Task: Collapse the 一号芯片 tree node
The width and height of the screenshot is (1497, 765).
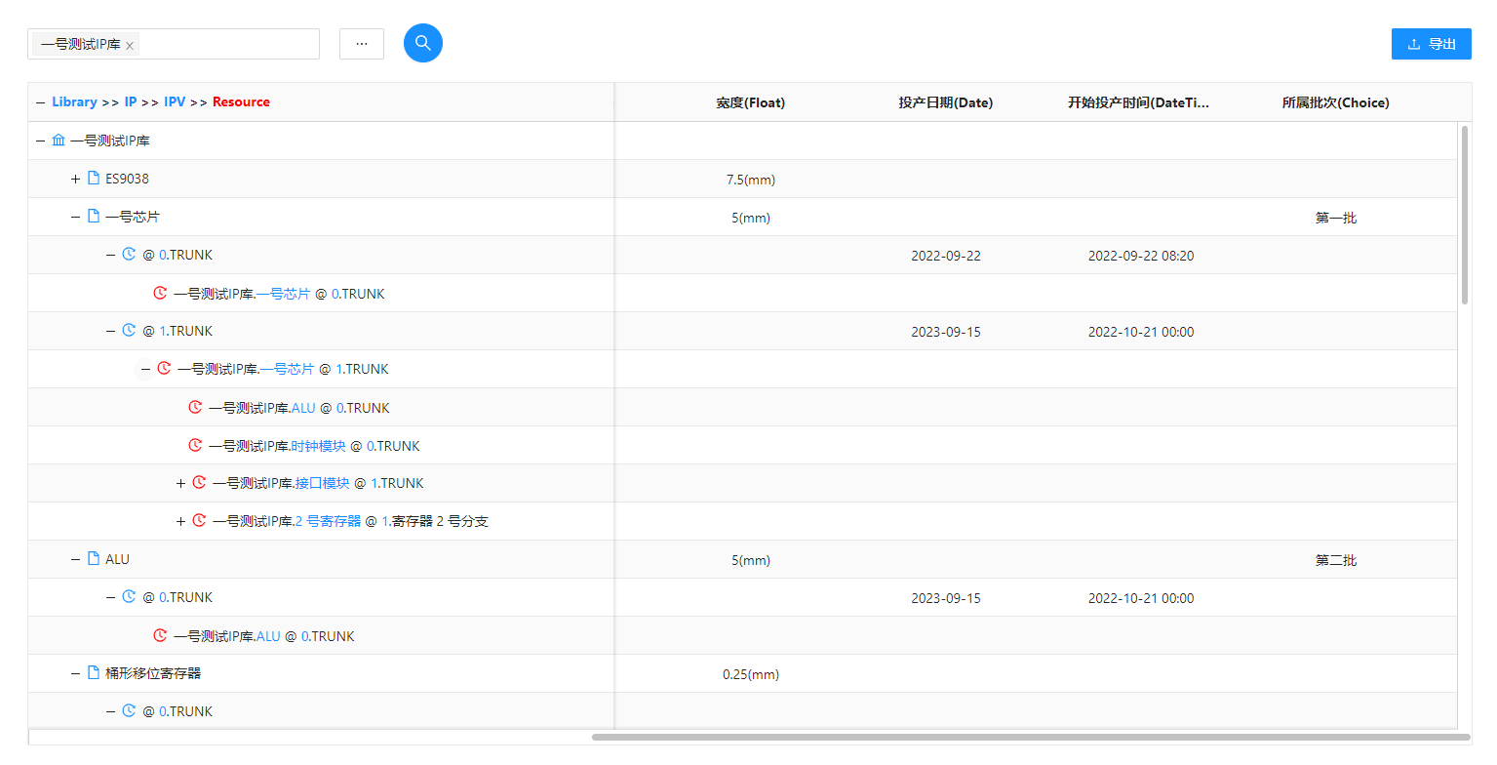Action: (75, 217)
